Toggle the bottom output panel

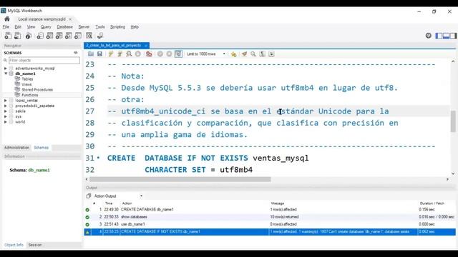(x=446, y=36)
